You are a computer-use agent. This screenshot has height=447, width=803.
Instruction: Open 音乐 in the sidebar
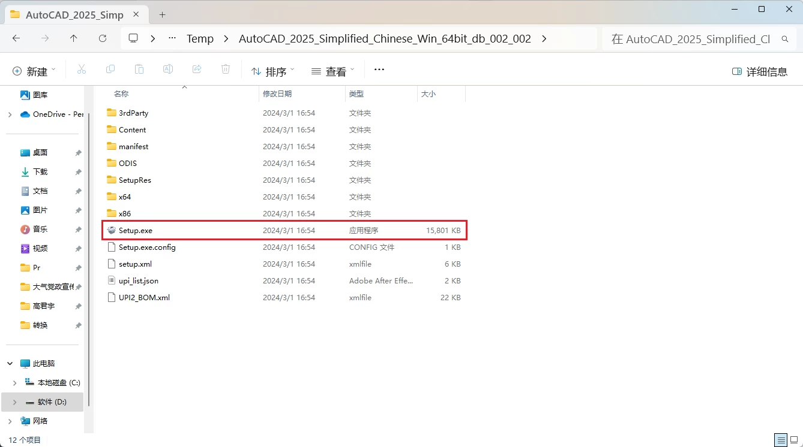[34, 229]
